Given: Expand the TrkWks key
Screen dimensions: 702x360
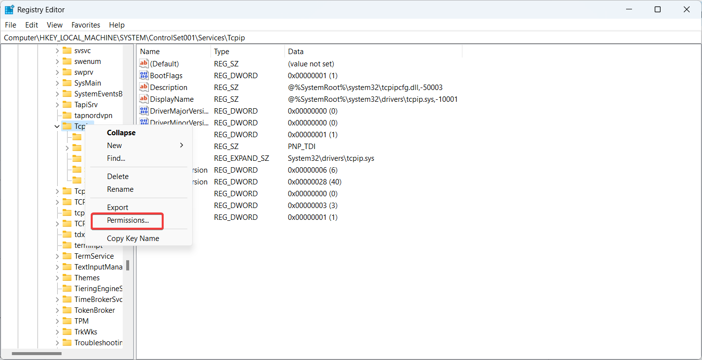Looking at the screenshot, I should 57,332.
